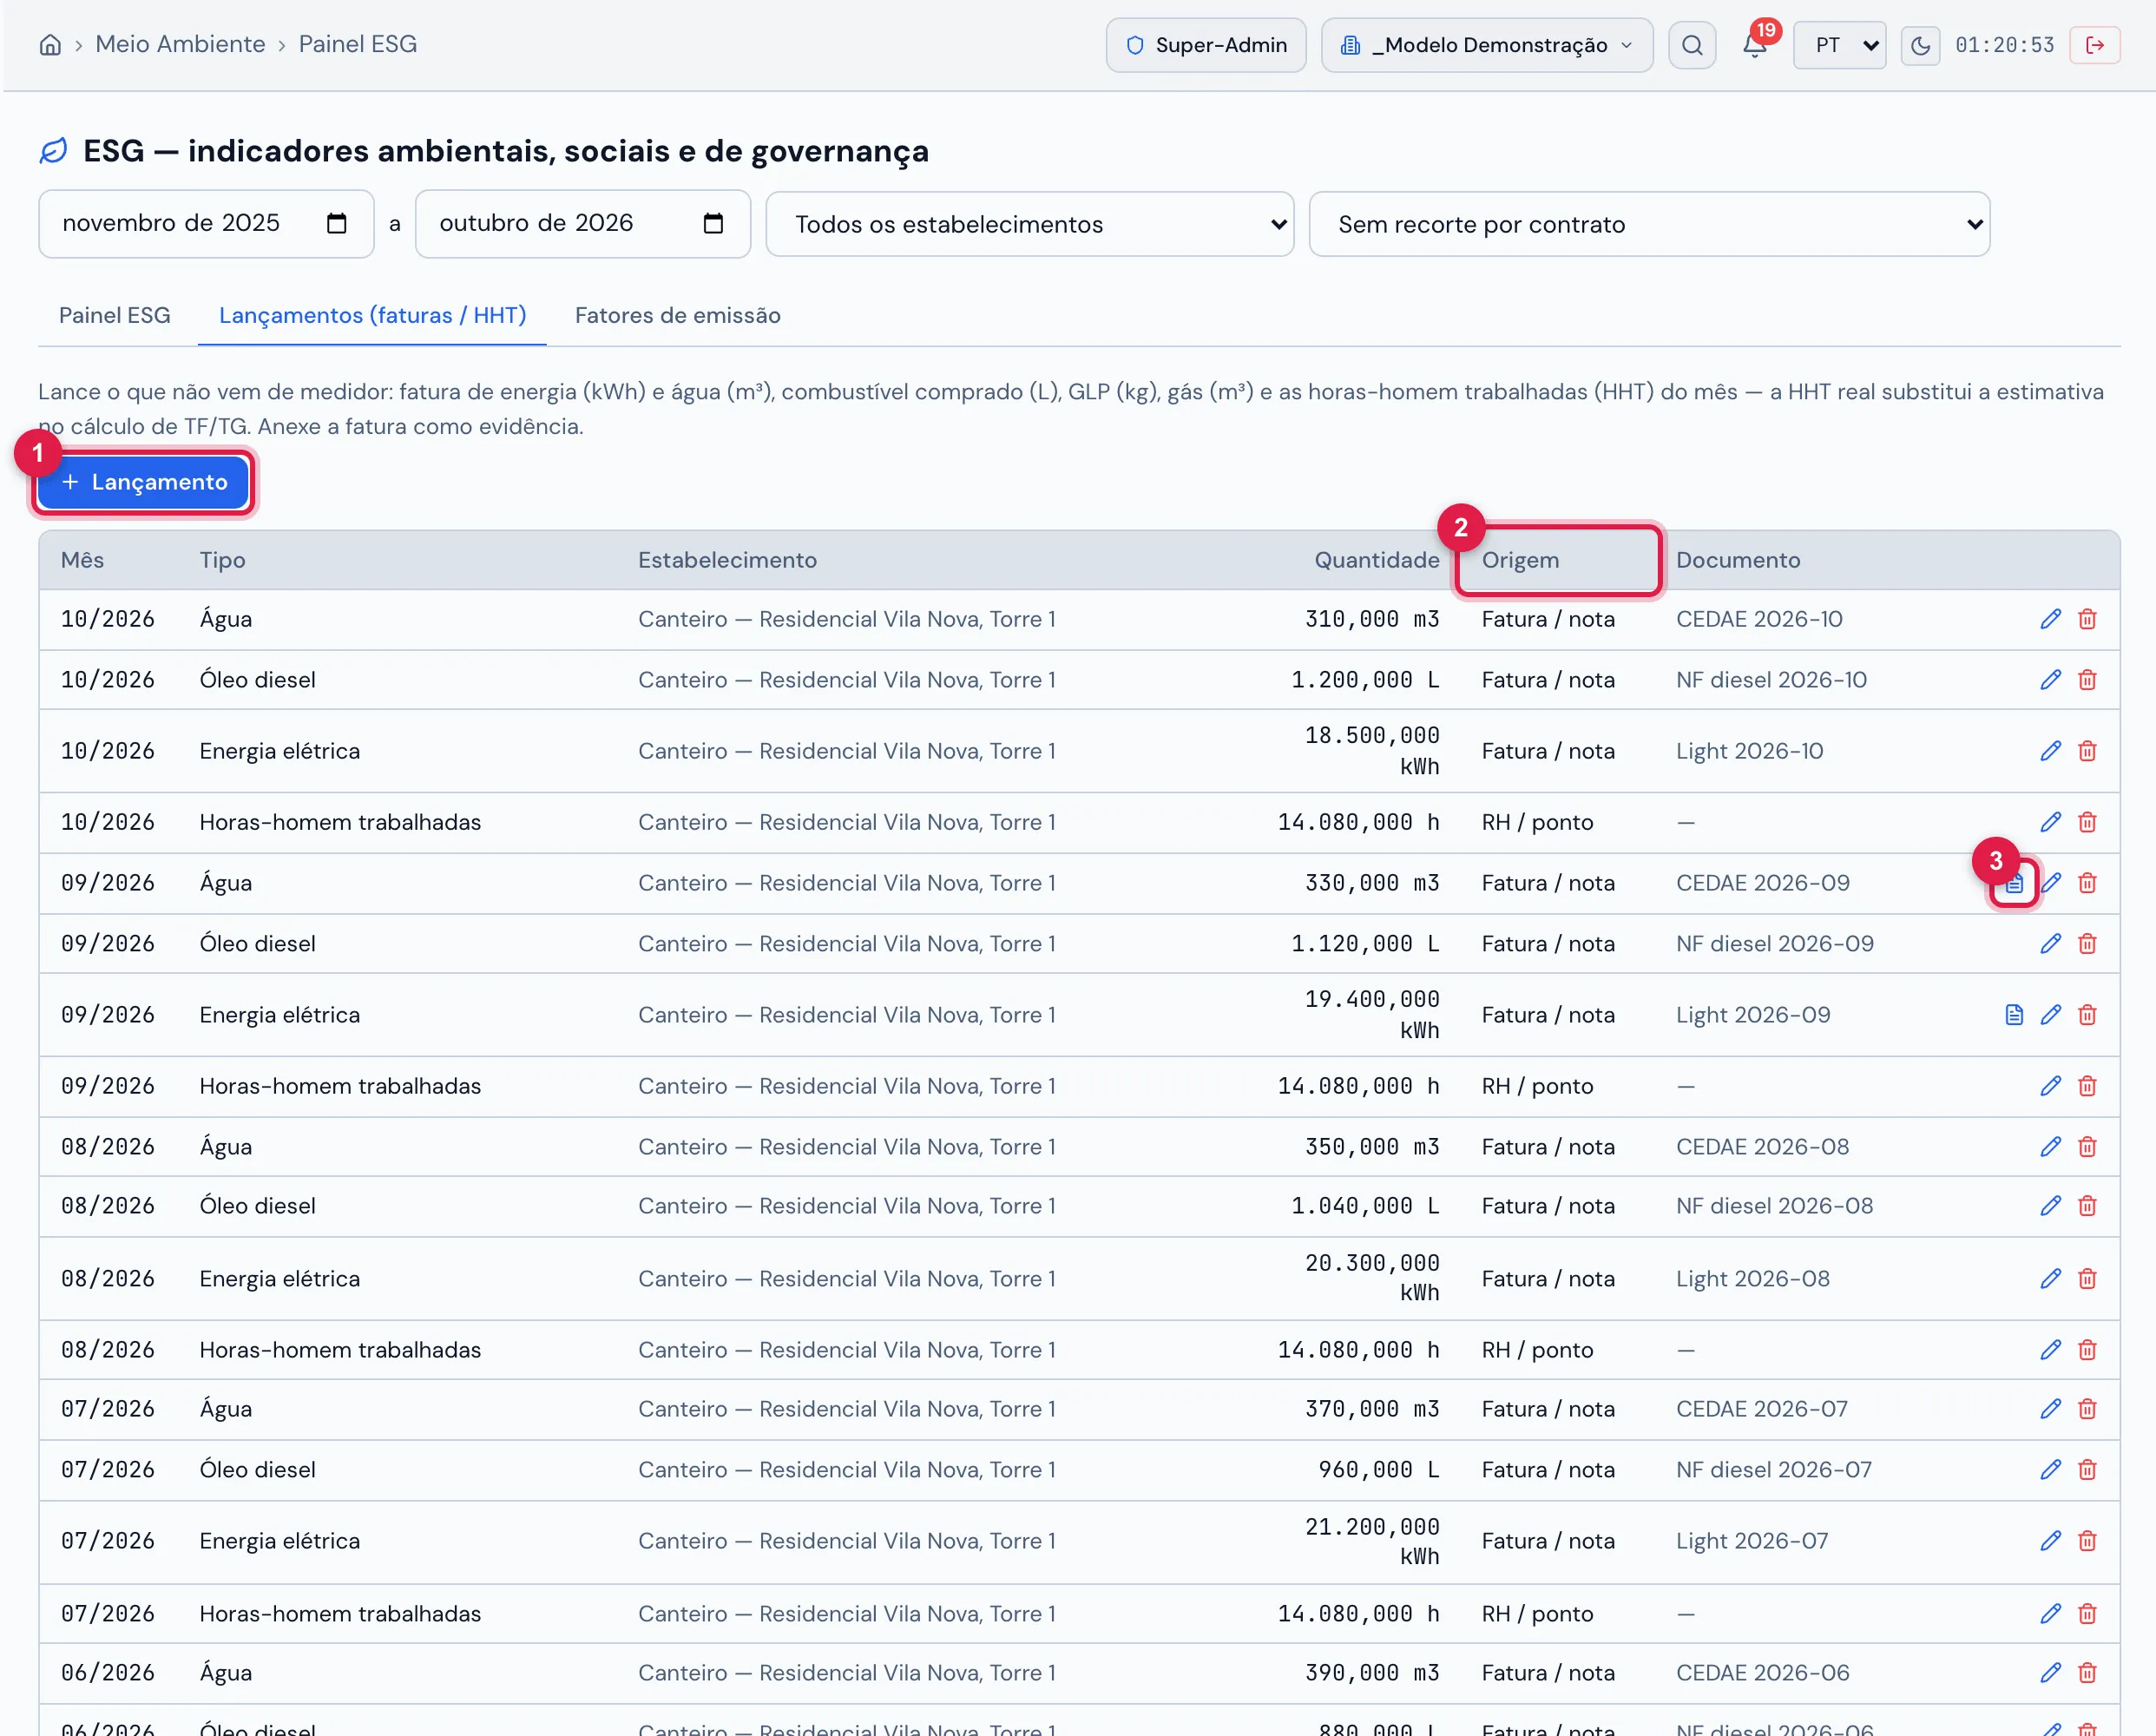
Task: Delete the Água 10/2026 entry
Action: coord(2087,619)
